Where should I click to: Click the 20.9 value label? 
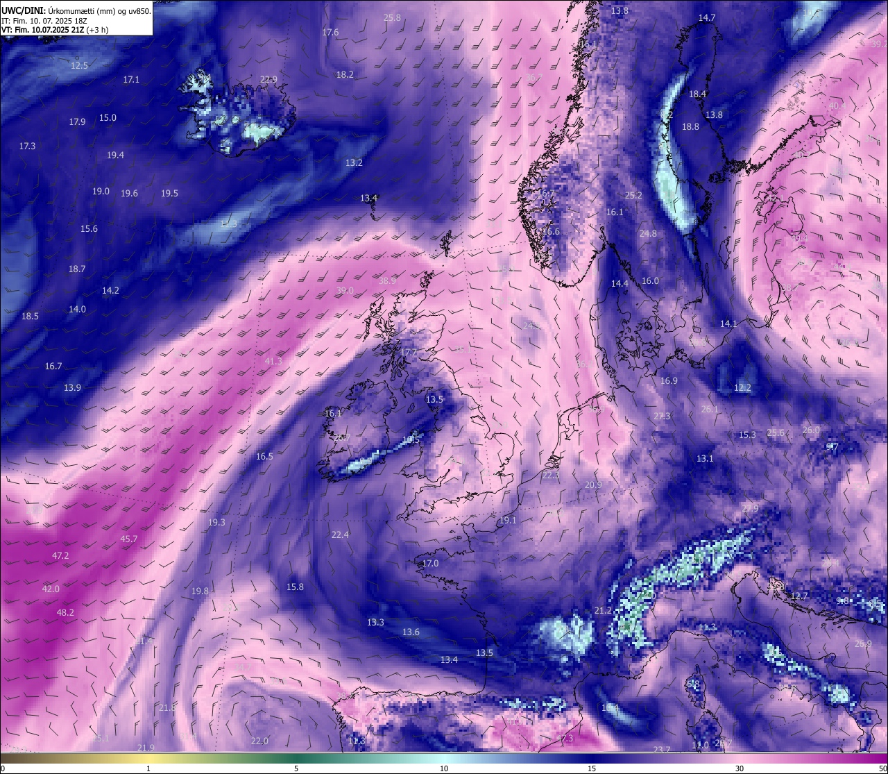tap(593, 485)
